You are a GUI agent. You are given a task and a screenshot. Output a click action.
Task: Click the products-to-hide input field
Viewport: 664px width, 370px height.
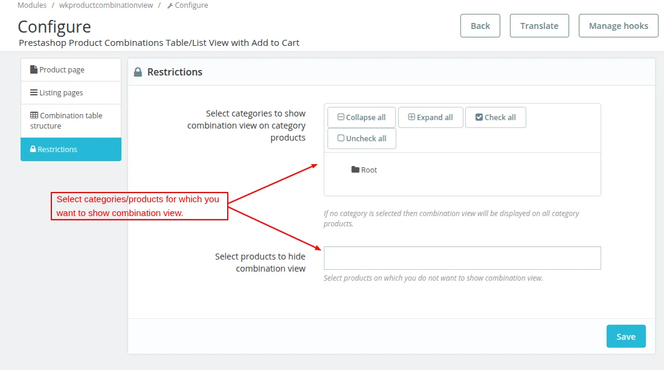click(x=462, y=258)
